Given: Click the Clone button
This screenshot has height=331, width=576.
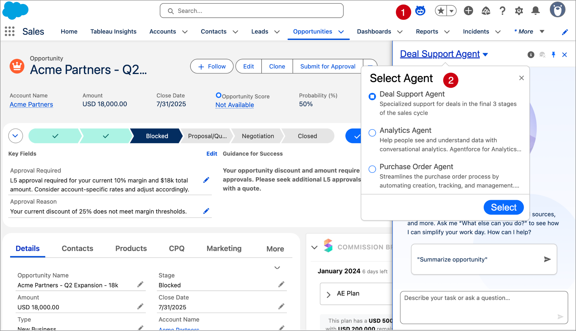Looking at the screenshot, I should [277, 66].
